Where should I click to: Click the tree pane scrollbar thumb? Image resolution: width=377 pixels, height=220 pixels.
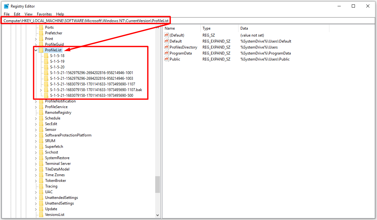157,184
